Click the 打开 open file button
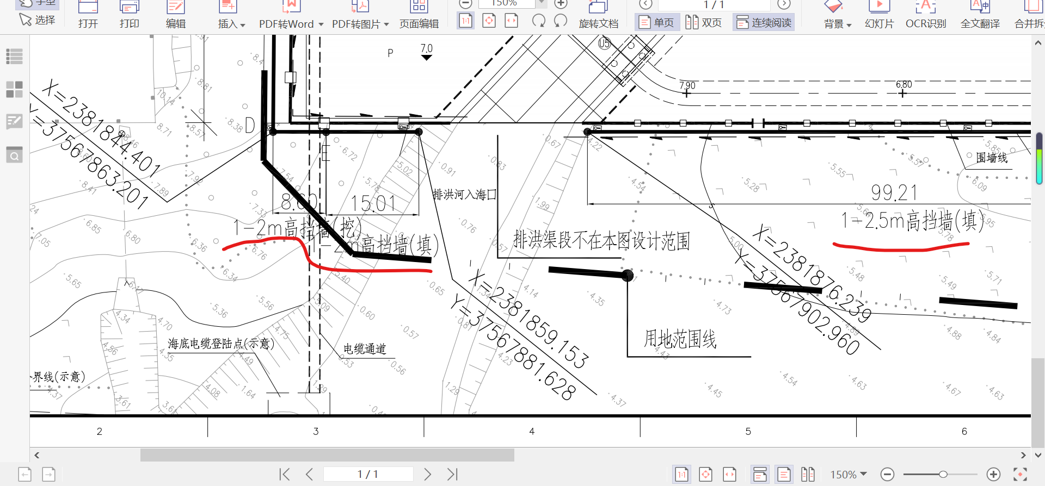Image resolution: width=1045 pixels, height=486 pixels. [x=88, y=15]
